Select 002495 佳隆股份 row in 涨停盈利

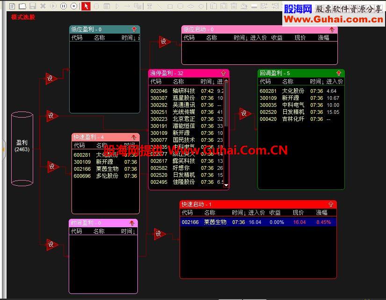186,182
